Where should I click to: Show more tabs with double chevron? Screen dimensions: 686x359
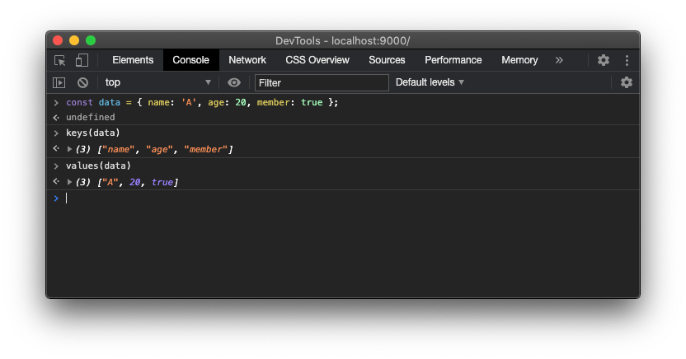tap(559, 60)
